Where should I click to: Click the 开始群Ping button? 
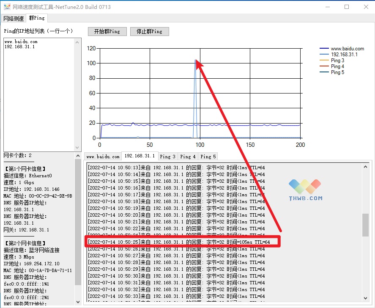(107, 31)
